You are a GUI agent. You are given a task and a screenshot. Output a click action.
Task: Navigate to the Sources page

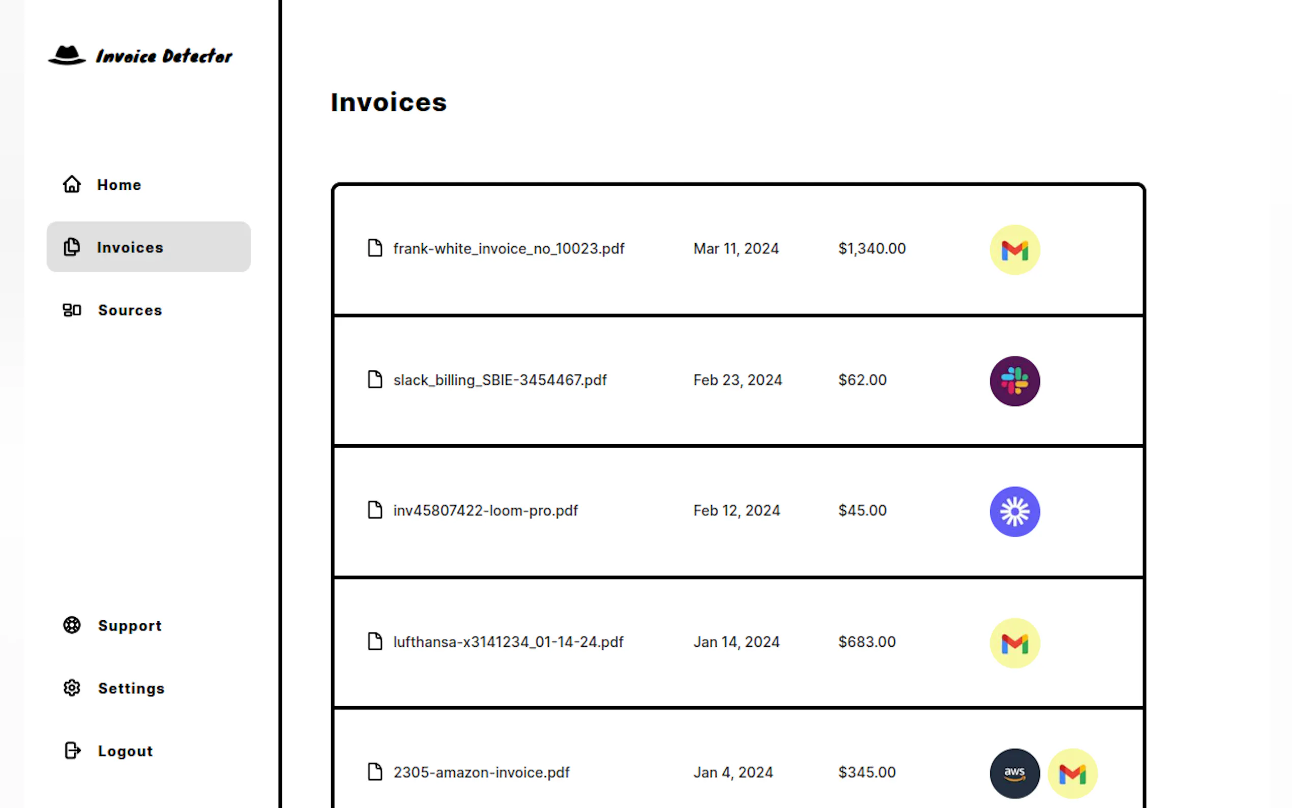130,310
